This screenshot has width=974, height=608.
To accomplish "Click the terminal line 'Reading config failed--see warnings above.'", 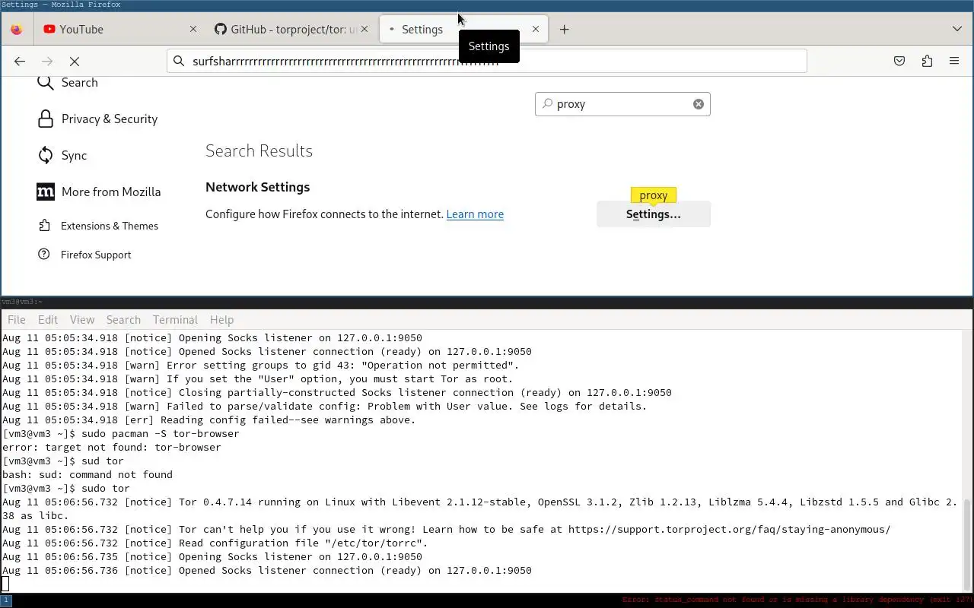I will 208,420.
